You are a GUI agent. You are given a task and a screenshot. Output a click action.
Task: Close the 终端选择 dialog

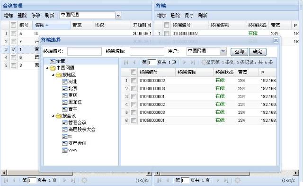(276, 40)
